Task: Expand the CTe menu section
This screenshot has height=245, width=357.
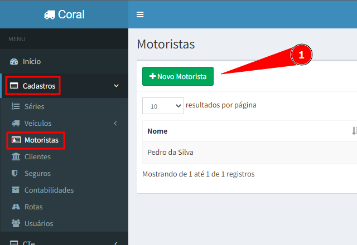Action: (x=115, y=243)
